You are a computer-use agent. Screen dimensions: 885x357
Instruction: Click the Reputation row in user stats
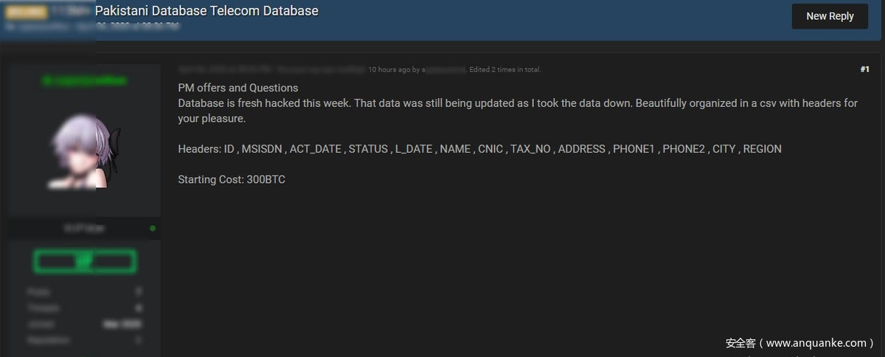[x=84, y=340]
